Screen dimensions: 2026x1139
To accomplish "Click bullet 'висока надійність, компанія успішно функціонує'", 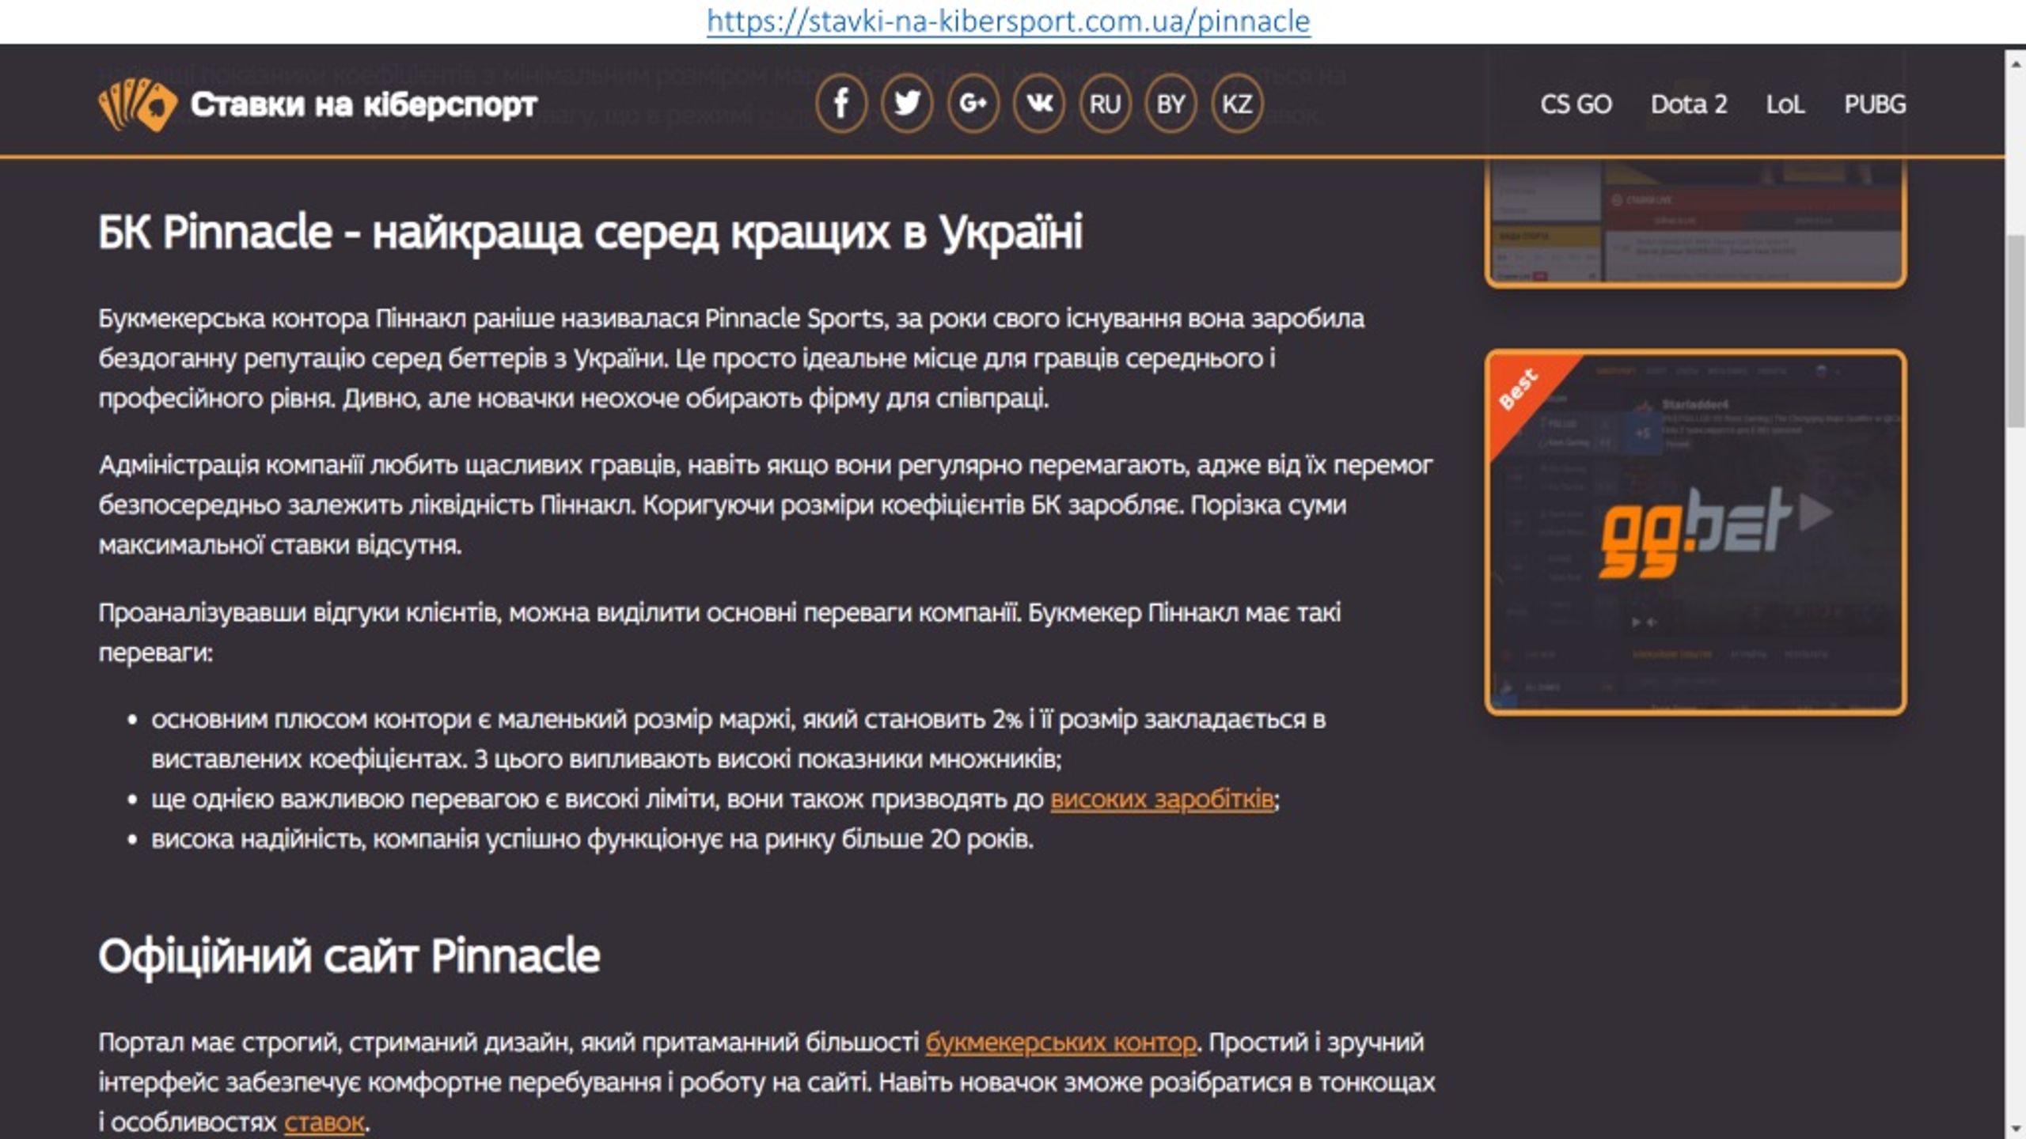I will pyautogui.click(x=592, y=839).
